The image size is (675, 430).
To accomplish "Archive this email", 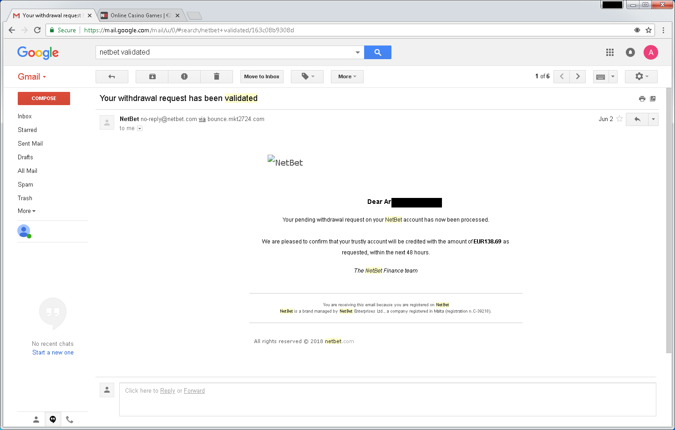I will [152, 76].
